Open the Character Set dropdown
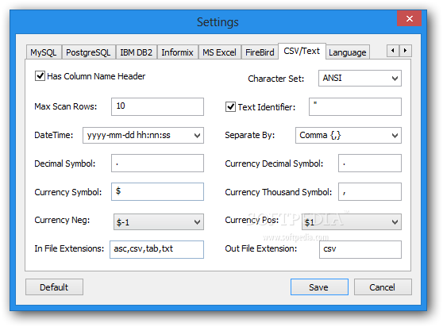 pyautogui.click(x=360, y=79)
